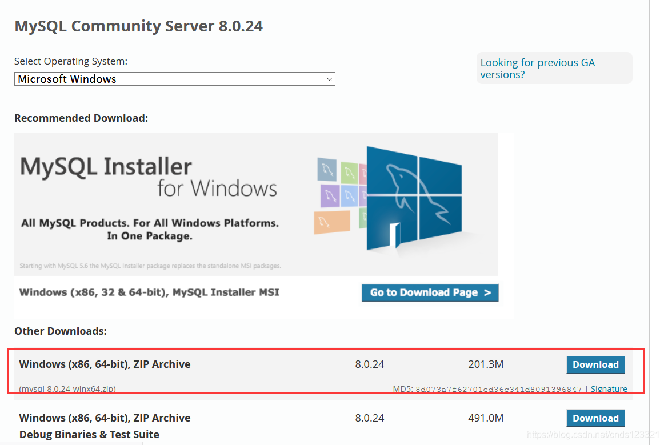Click the 'Debug Binaries & Test Suite' label
664x445 pixels.
pyautogui.click(x=89, y=434)
